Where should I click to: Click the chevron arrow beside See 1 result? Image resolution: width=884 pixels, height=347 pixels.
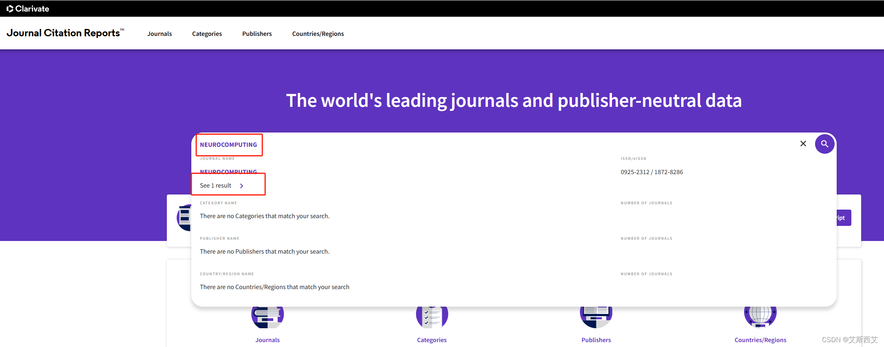coord(241,186)
